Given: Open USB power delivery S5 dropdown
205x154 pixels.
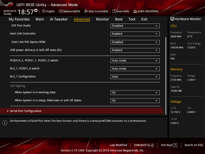Looking at the screenshot, I should [x=135, y=50].
